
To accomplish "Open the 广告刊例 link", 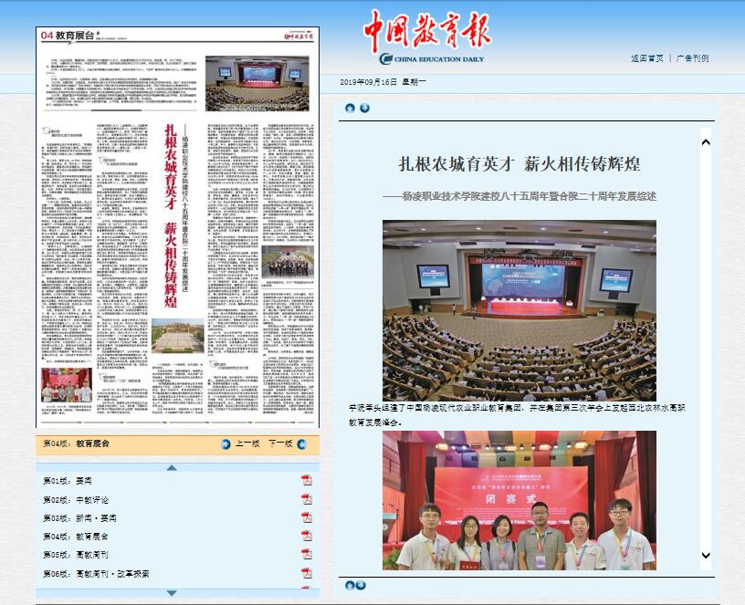I will [693, 58].
